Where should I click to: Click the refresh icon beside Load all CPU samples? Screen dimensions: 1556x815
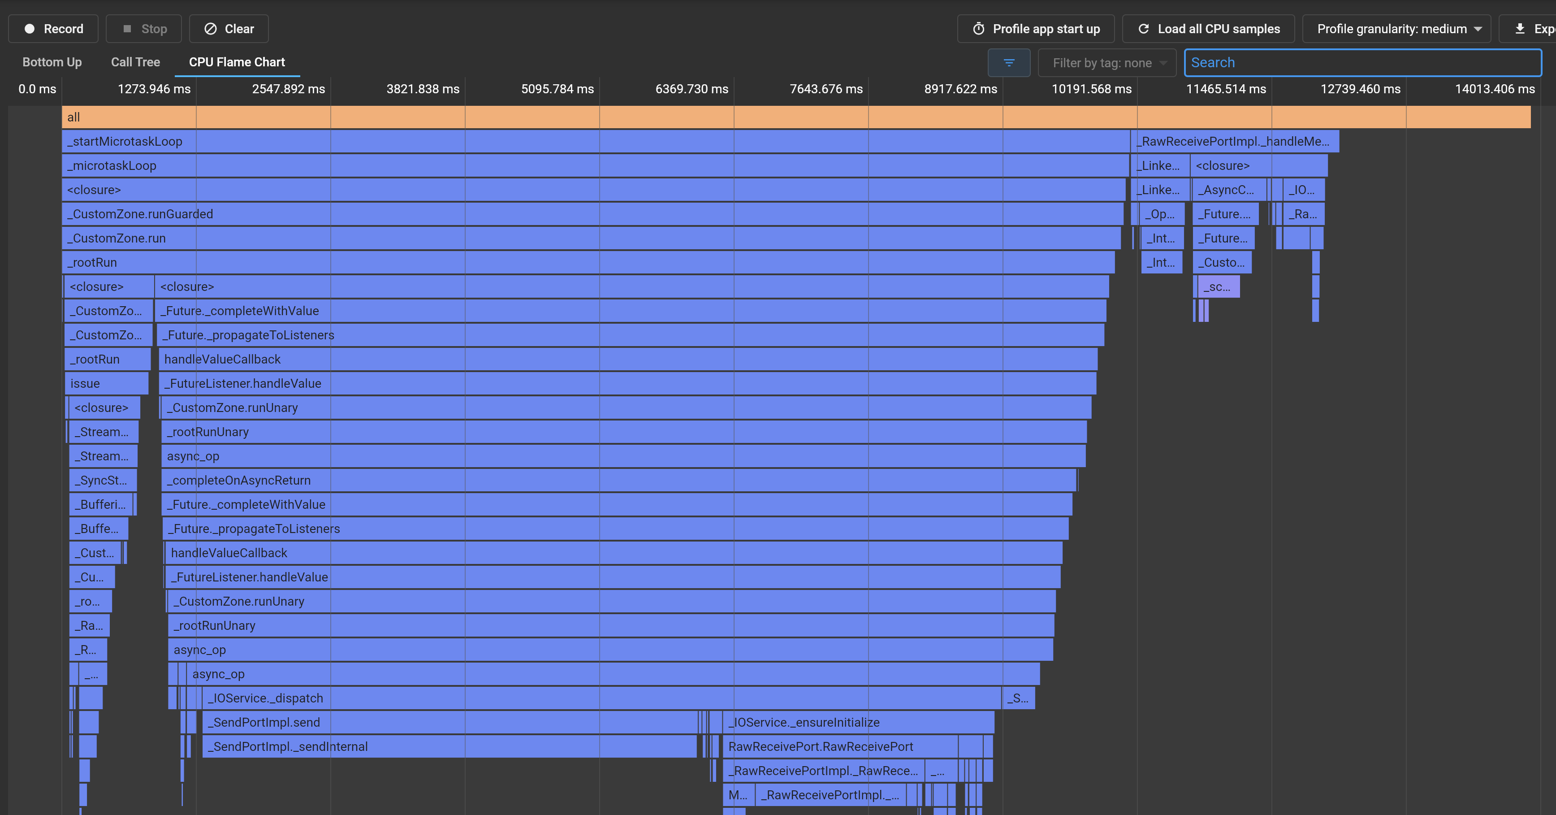1143,28
